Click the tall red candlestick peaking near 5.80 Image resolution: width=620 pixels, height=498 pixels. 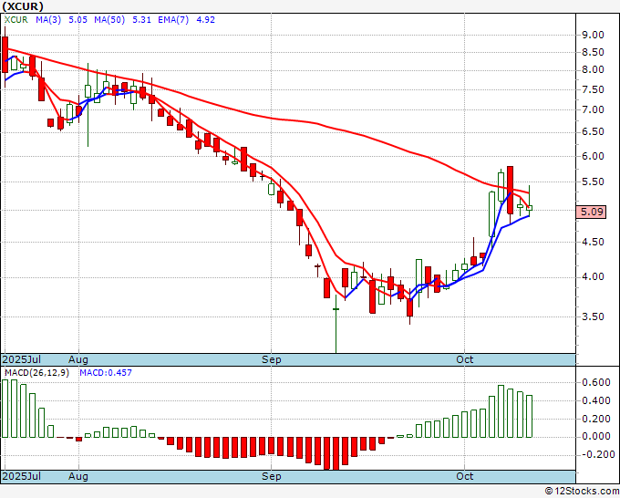pos(510,191)
